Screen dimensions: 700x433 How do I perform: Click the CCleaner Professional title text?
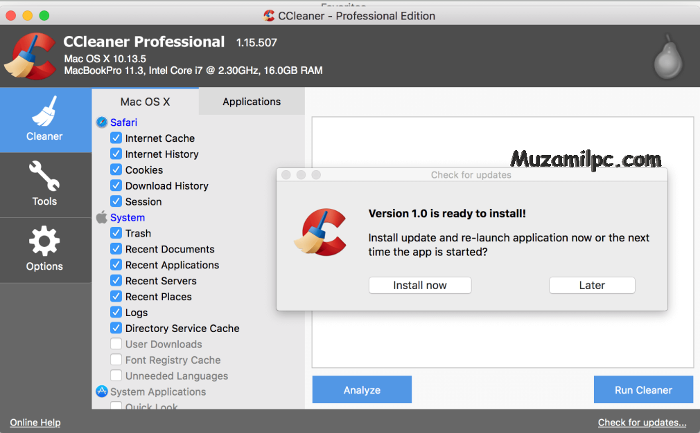pos(143,42)
